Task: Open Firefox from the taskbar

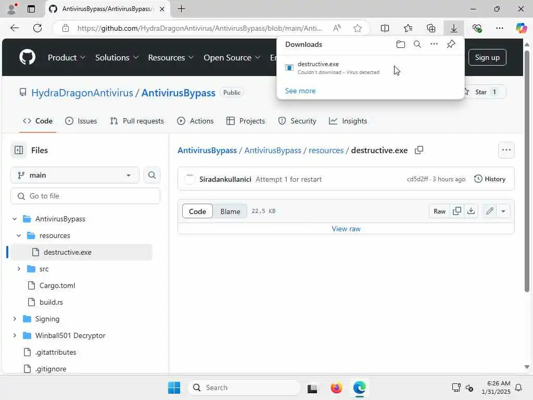Action: click(336, 387)
